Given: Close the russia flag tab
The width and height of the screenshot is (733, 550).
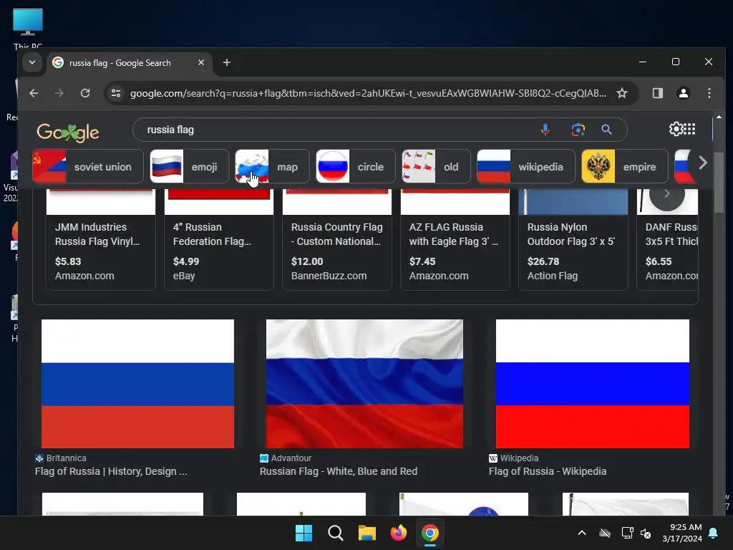Looking at the screenshot, I should 201,62.
